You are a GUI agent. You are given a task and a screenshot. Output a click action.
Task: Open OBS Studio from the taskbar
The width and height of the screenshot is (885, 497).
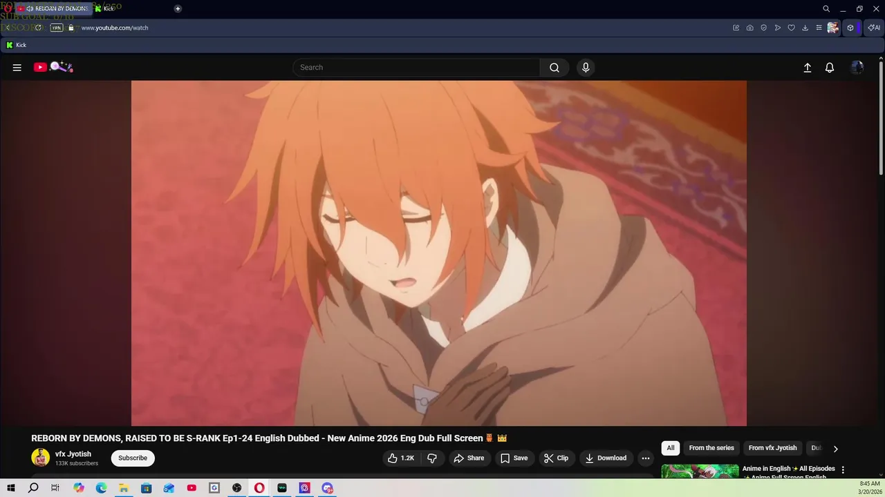[x=237, y=488]
